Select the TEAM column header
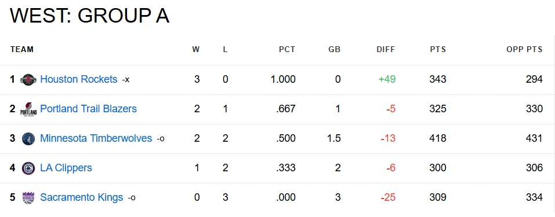 coord(22,50)
